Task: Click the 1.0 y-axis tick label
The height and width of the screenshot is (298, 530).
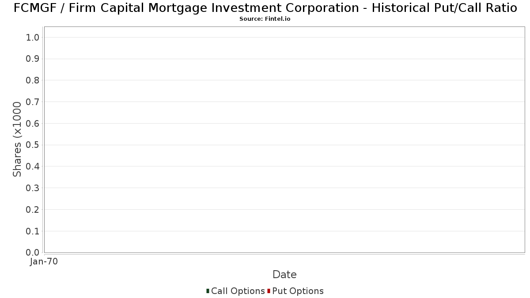Action: [33, 38]
